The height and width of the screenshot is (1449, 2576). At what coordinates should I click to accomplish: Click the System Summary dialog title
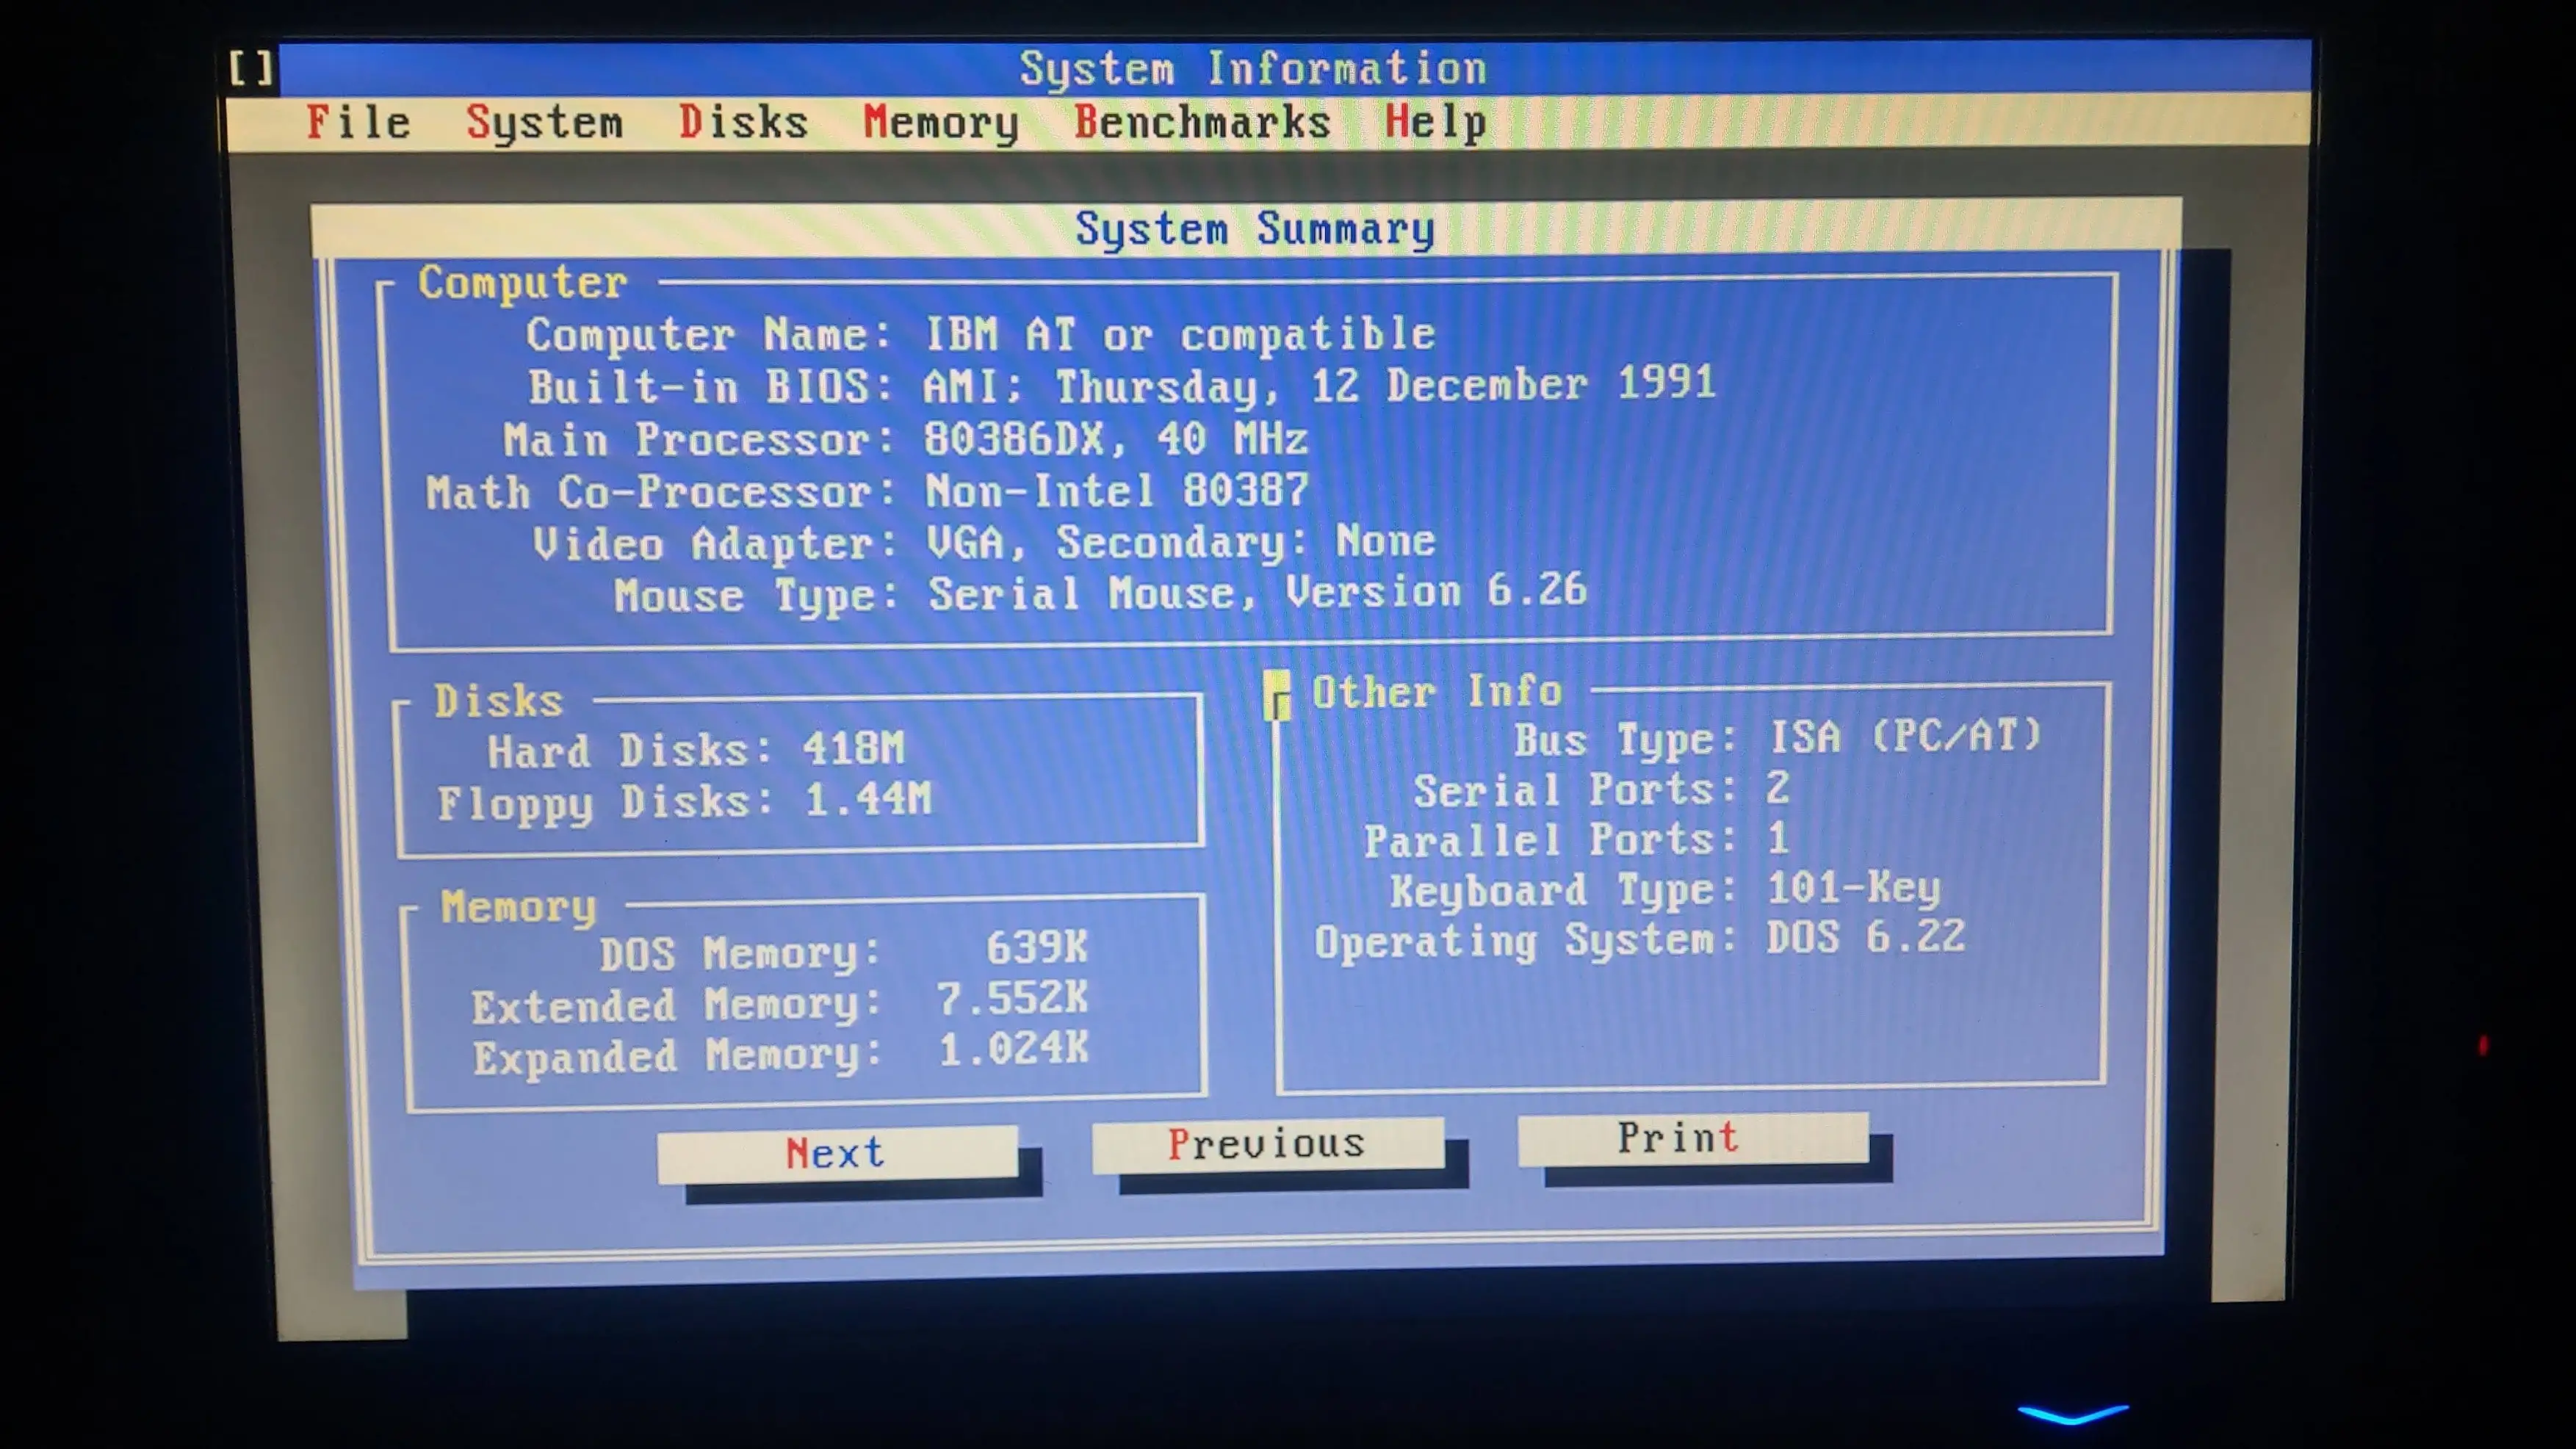pos(1254,228)
